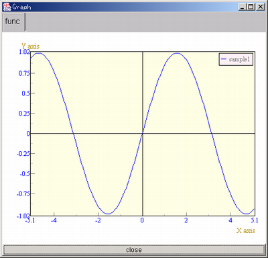Minimize the Graph window
This screenshot has height=258, width=268.
point(242,7)
